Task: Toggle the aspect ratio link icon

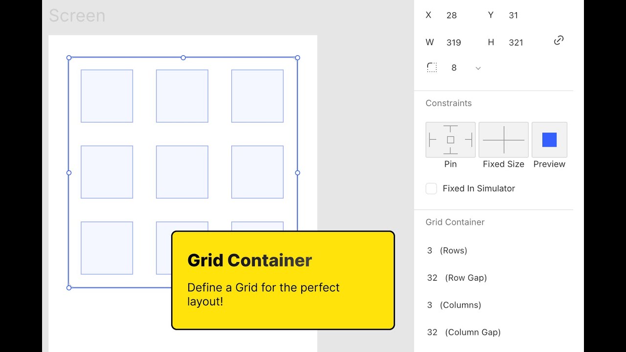Action: pos(559,40)
